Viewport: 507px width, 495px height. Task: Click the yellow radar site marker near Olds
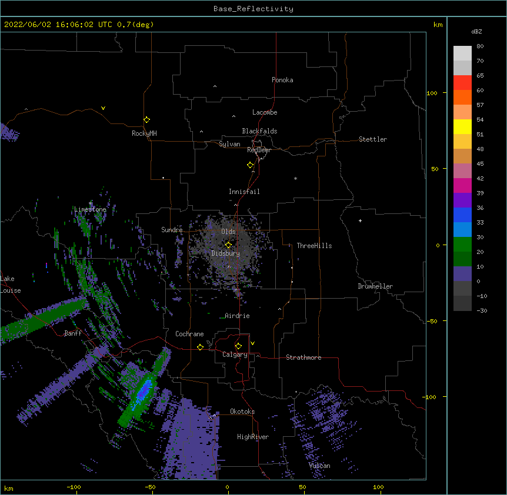(228, 245)
